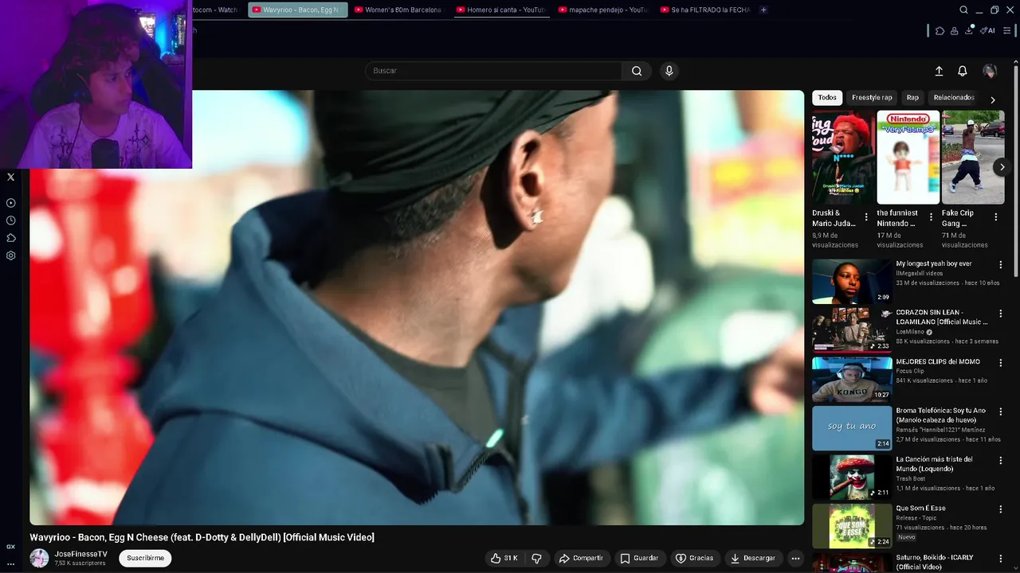This screenshot has height=573, width=1020.
Task: Switch to 'Se ha FILTRADO la FECHA' tab
Action: [705, 10]
